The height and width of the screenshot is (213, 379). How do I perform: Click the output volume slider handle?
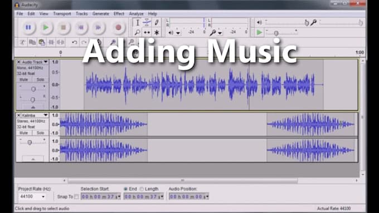pyautogui.click(x=307, y=23)
